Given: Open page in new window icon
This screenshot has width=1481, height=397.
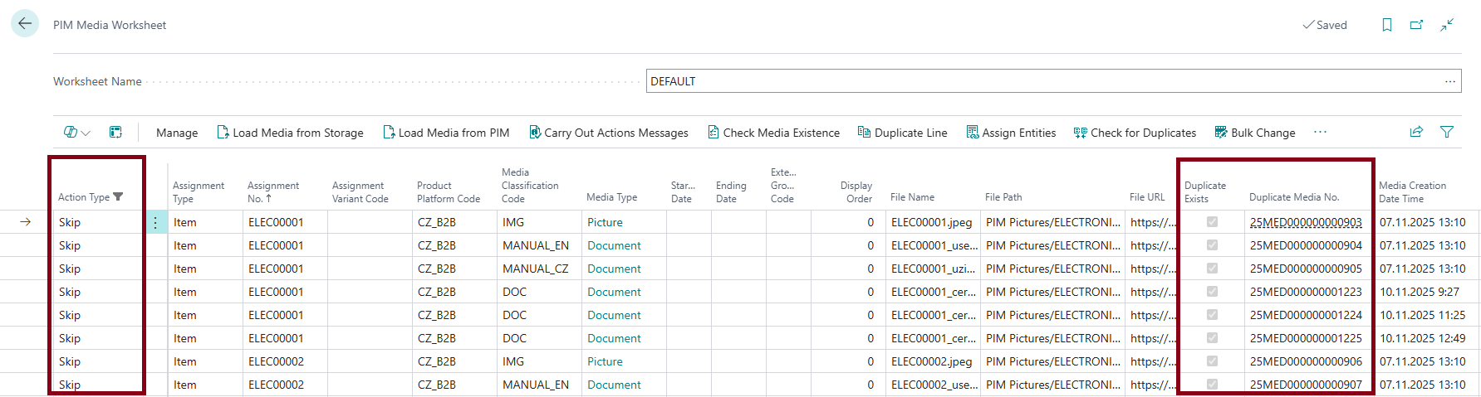Looking at the screenshot, I should click(1416, 25).
